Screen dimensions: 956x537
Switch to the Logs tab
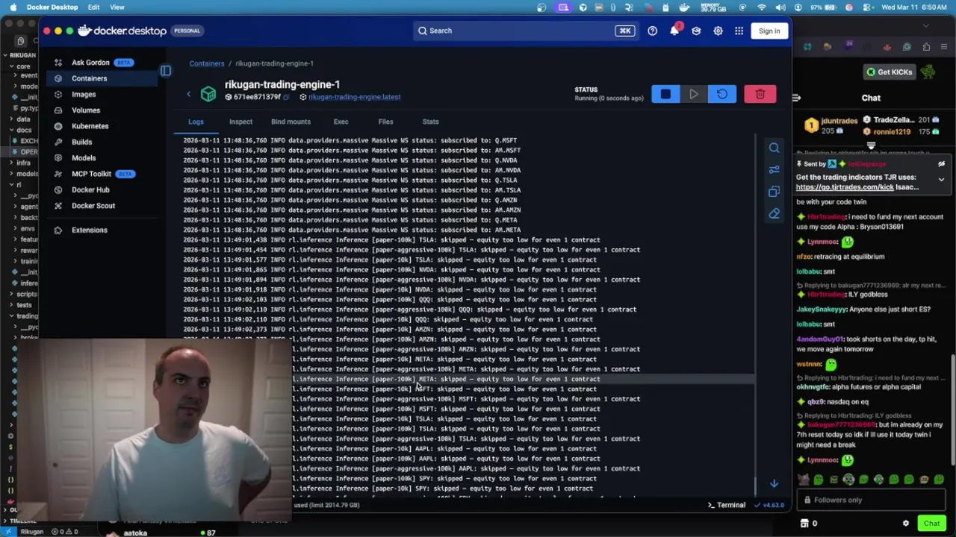[196, 122]
